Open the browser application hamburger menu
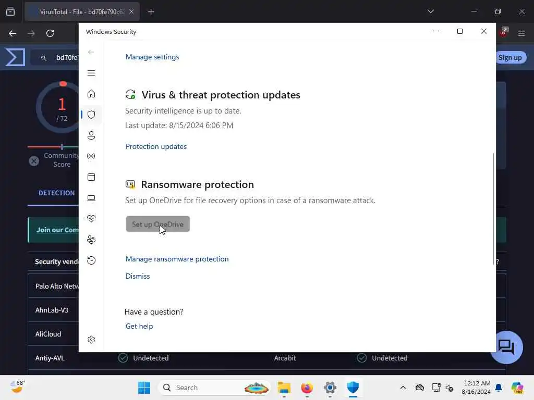Viewport: 534px width, 400px height. [x=521, y=33]
